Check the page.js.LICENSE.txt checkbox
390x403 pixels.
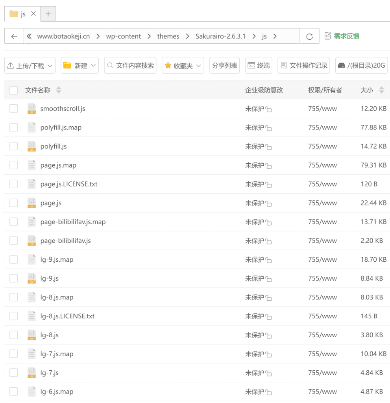pyautogui.click(x=14, y=184)
